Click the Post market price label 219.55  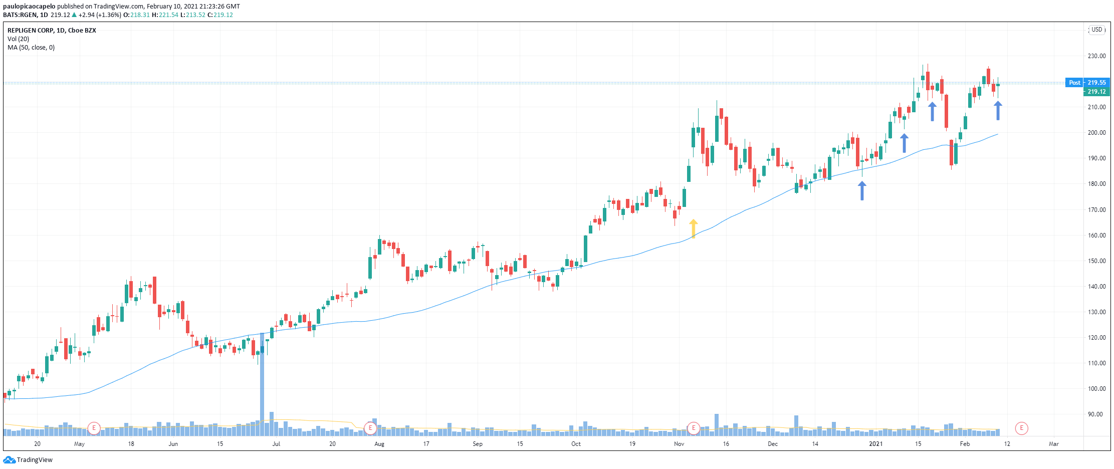[1088, 83]
